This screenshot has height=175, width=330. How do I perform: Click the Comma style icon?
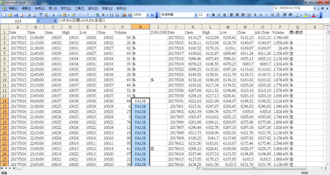[266, 15]
